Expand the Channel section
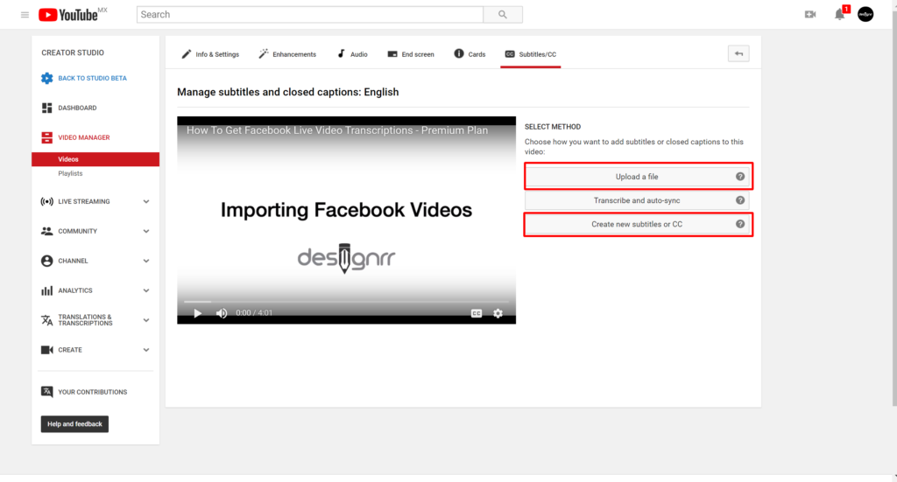The width and height of the screenshot is (897, 482). point(146,261)
